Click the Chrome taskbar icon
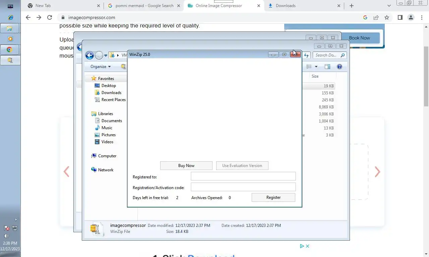Screen dimensions: 429x257 pos(10,50)
